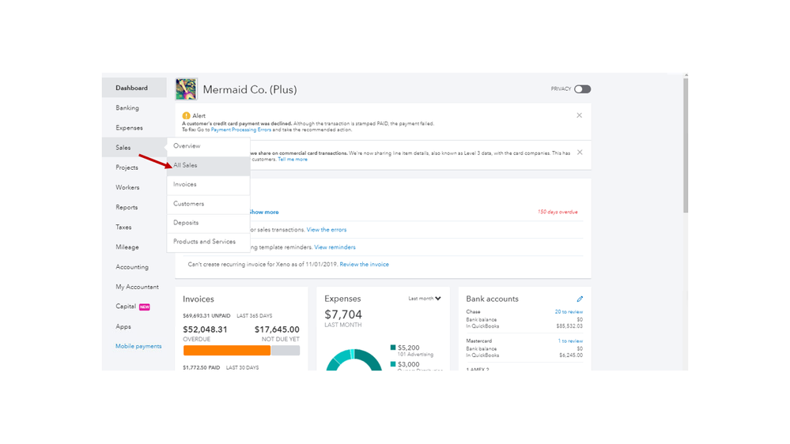This screenshot has height=444, width=790.
Task: Click the orange overdue invoices bar
Action: pyautogui.click(x=227, y=351)
